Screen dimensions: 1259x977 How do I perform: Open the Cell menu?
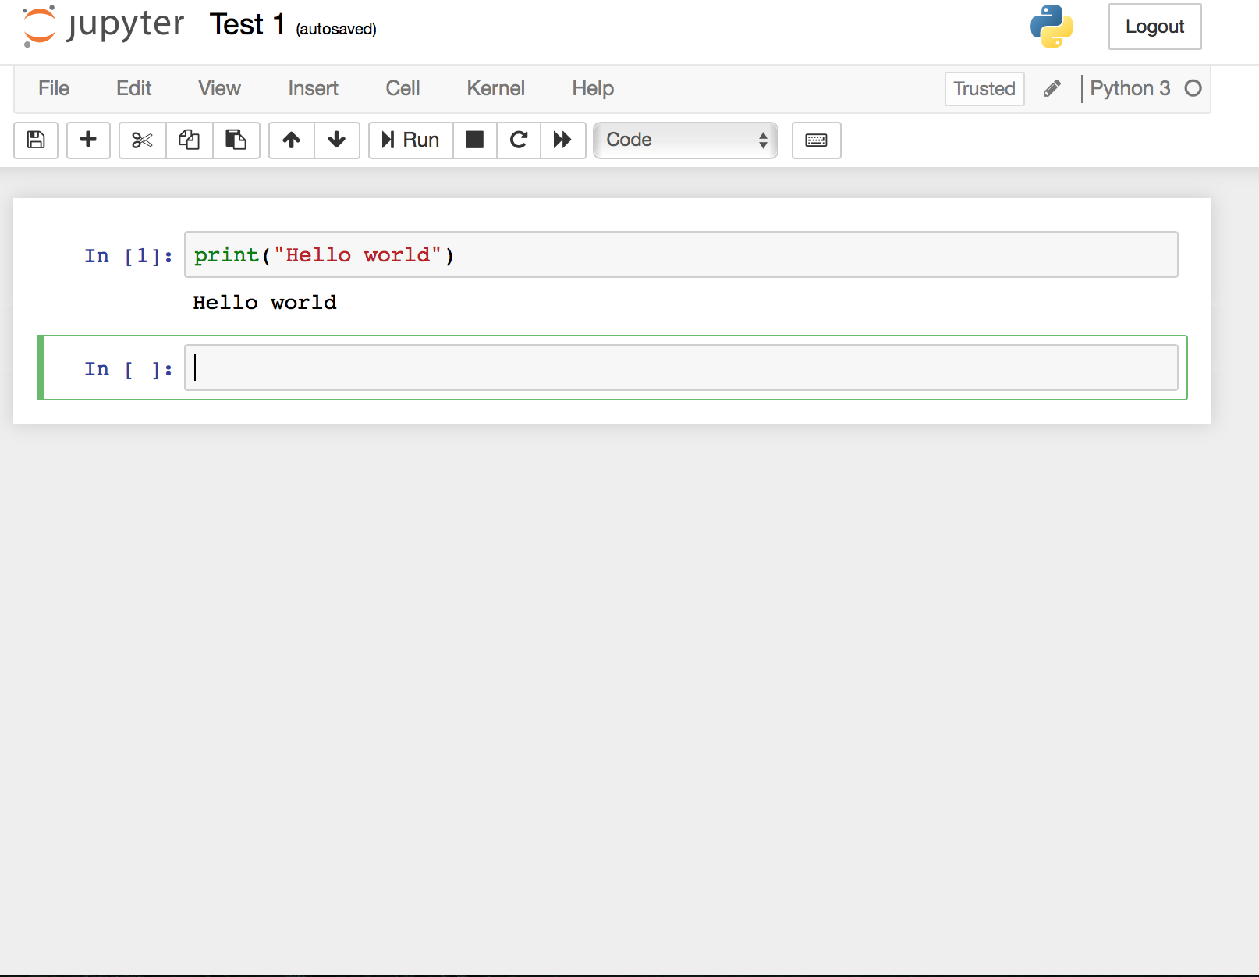[x=403, y=88]
